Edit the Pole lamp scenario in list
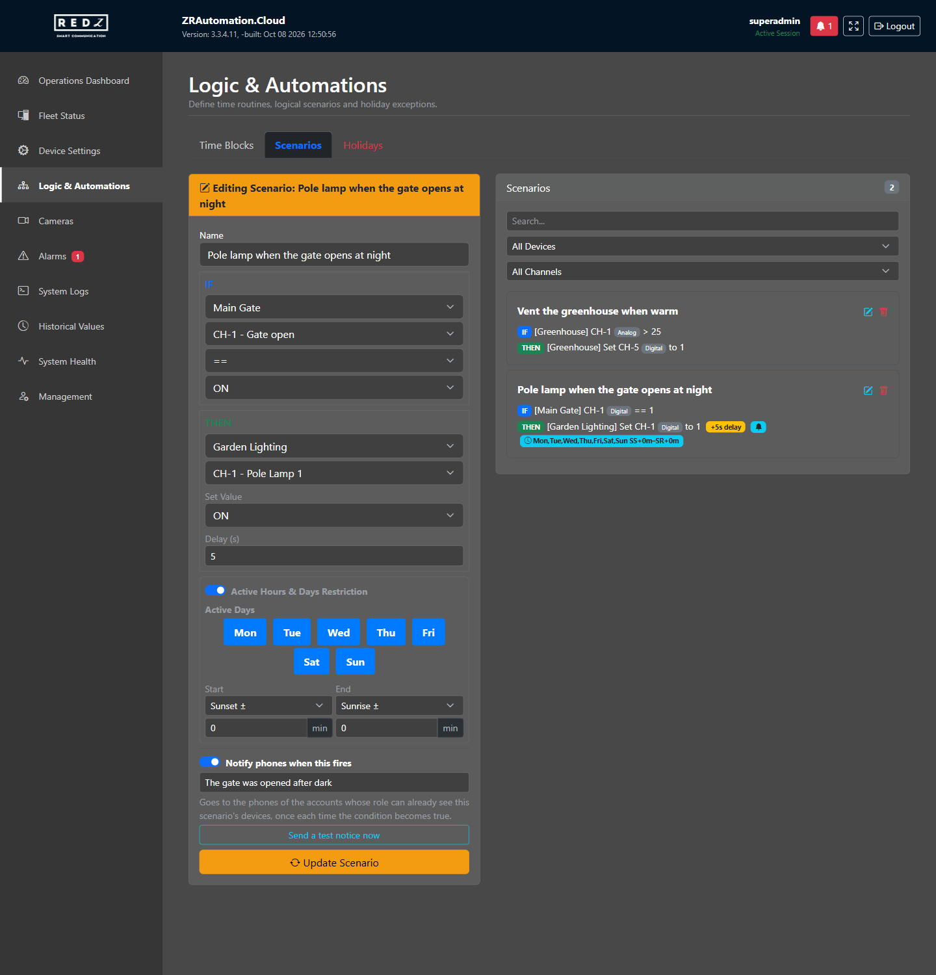936x975 pixels. [868, 391]
